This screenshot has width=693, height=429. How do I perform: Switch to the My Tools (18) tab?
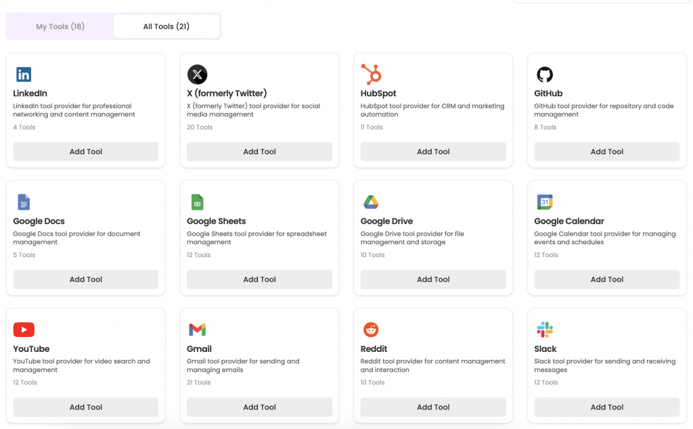coord(60,26)
